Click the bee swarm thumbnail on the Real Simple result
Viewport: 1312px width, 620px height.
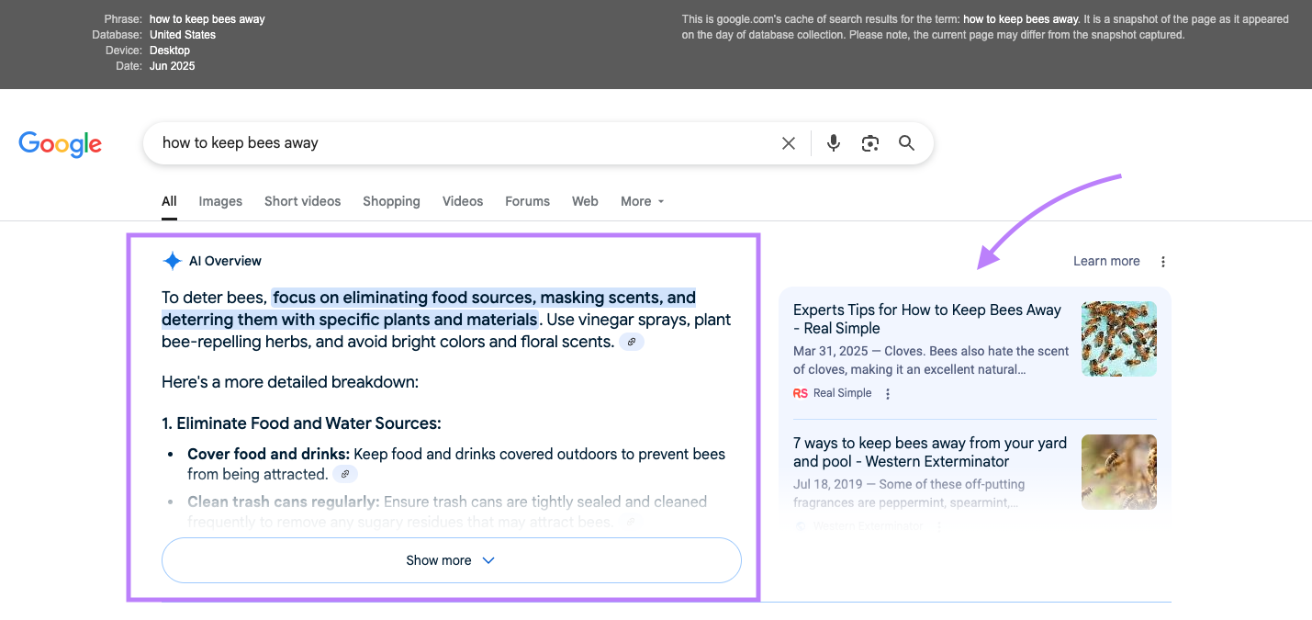click(x=1118, y=338)
